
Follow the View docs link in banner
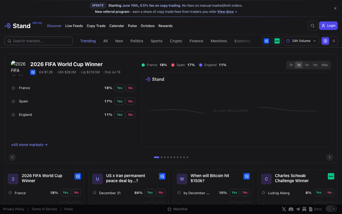[227, 12]
